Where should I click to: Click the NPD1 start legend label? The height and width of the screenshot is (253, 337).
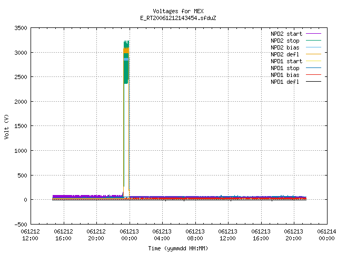point(286,61)
